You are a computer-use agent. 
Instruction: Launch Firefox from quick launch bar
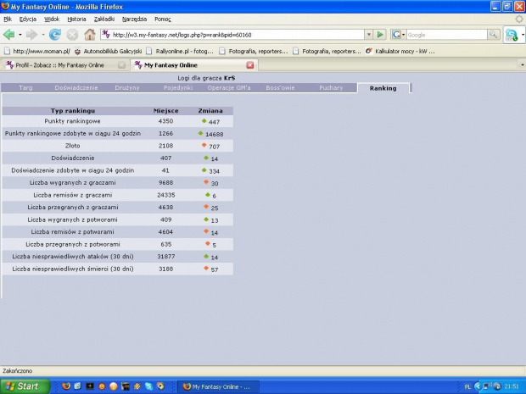tap(66, 386)
